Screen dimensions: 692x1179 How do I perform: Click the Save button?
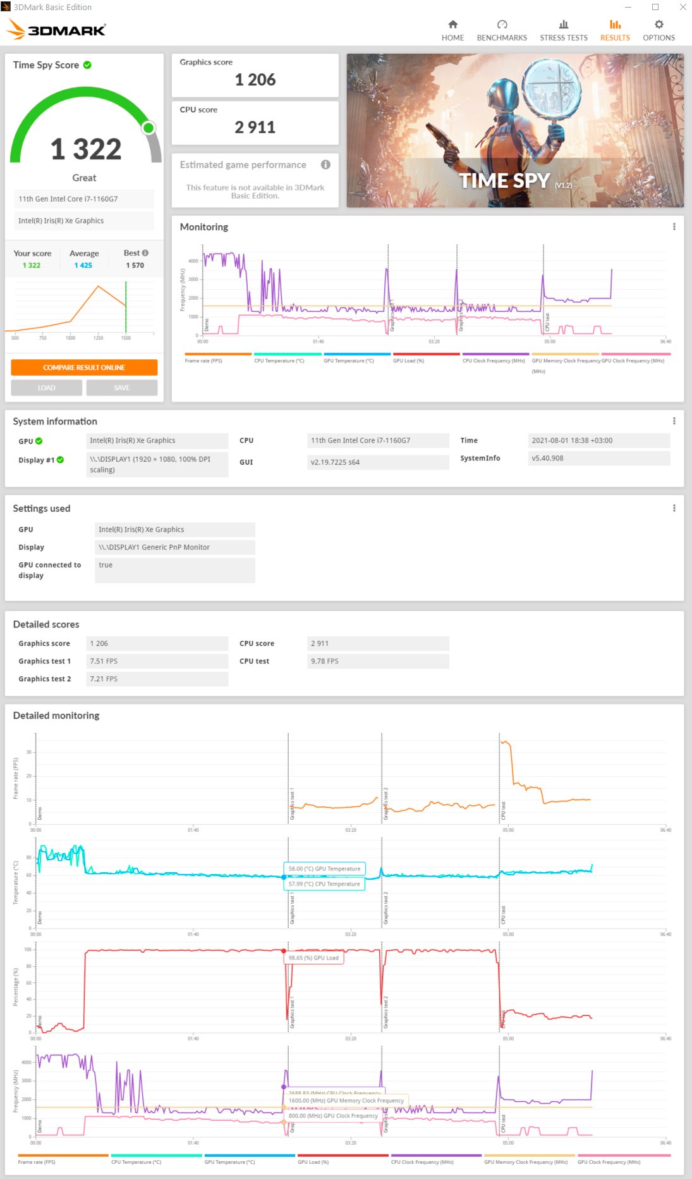pos(122,388)
